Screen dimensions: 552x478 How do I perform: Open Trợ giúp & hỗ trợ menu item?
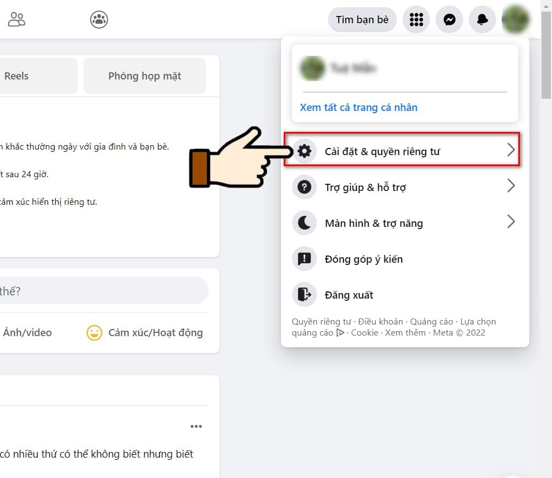(405, 187)
